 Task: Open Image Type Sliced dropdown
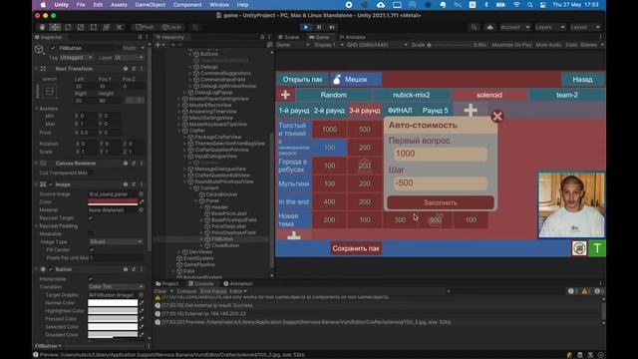pos(116,241)
